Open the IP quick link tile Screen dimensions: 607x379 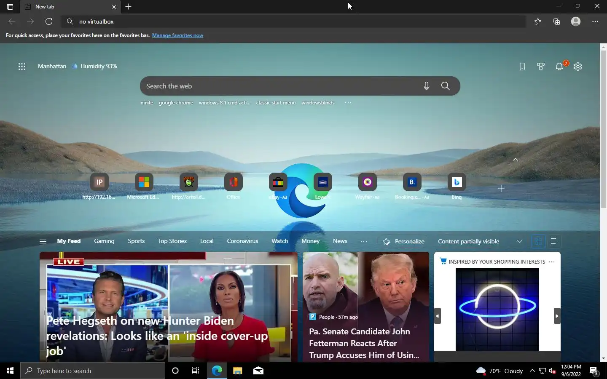click(99, 182)
